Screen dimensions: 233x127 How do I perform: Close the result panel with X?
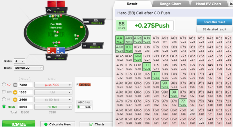click(x=231, y=4)
